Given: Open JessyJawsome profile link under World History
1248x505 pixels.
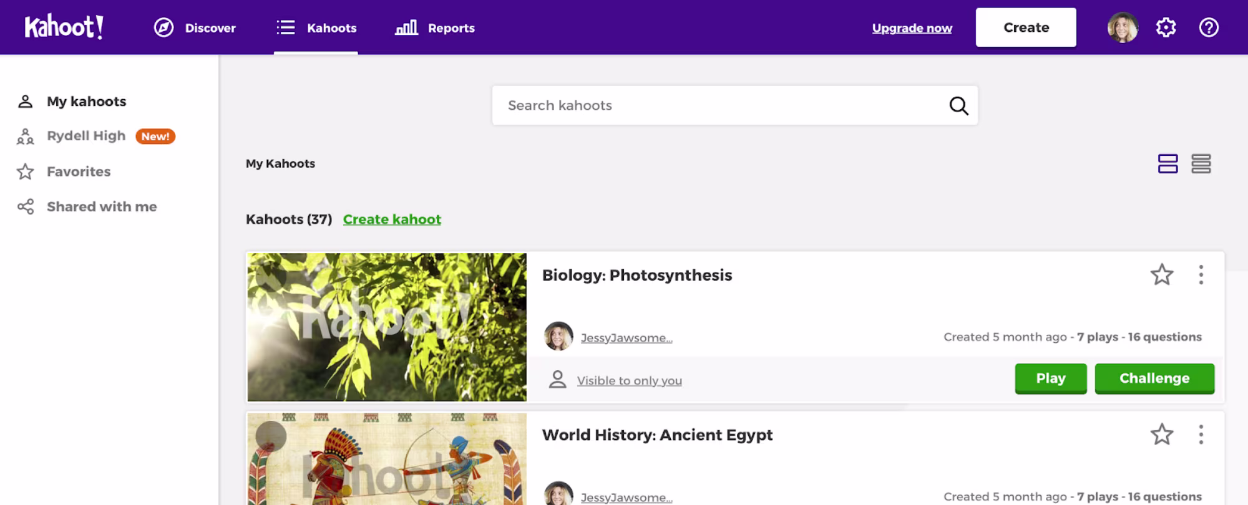Looking at the screenshot, I should [x=626, y=497].
